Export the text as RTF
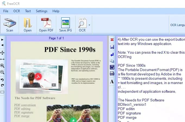The height and width of the screenshot is (122, 185). point(112,73)
